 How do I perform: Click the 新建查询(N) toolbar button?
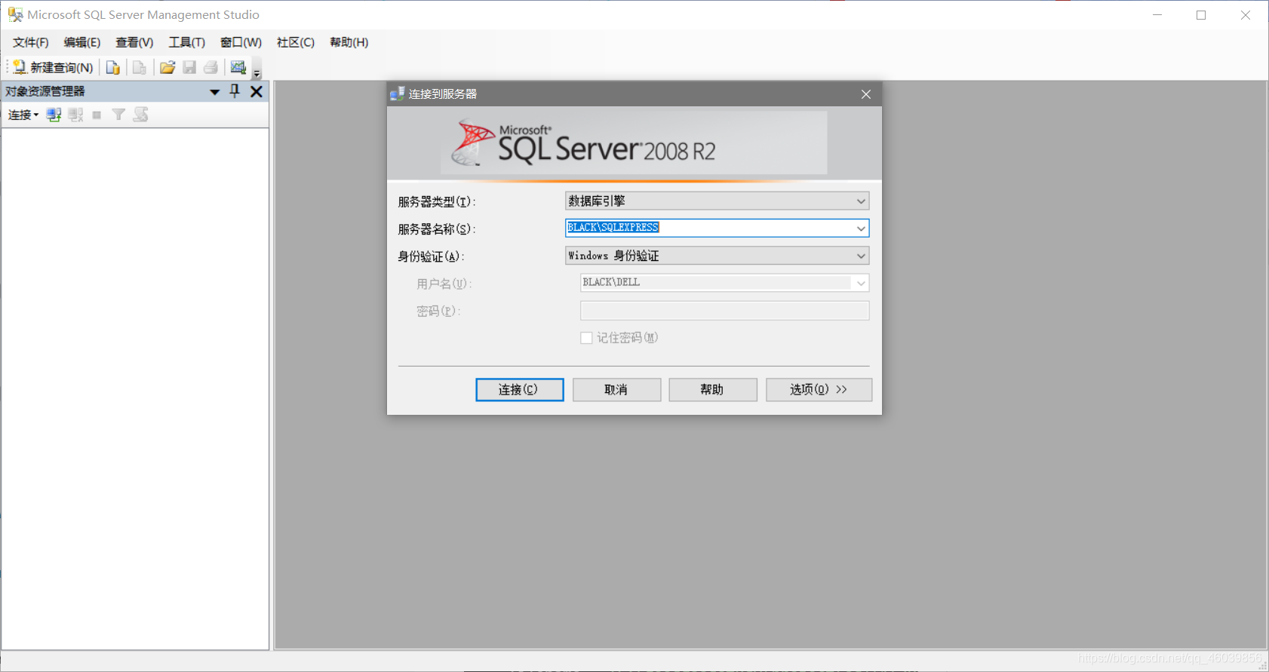click(x=53, y=67)
